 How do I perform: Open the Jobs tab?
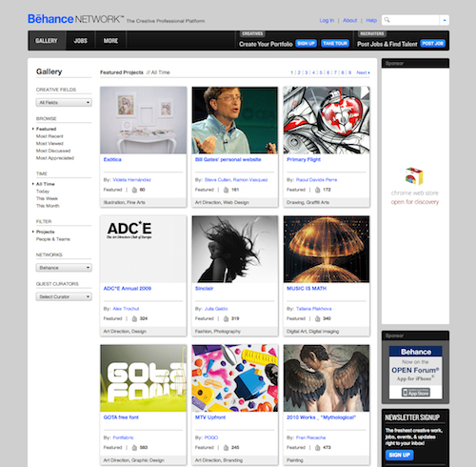pos(81,41)
